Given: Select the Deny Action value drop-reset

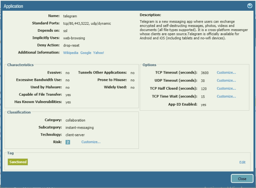Looking at the screenshot, I should (x=71, y=45).
